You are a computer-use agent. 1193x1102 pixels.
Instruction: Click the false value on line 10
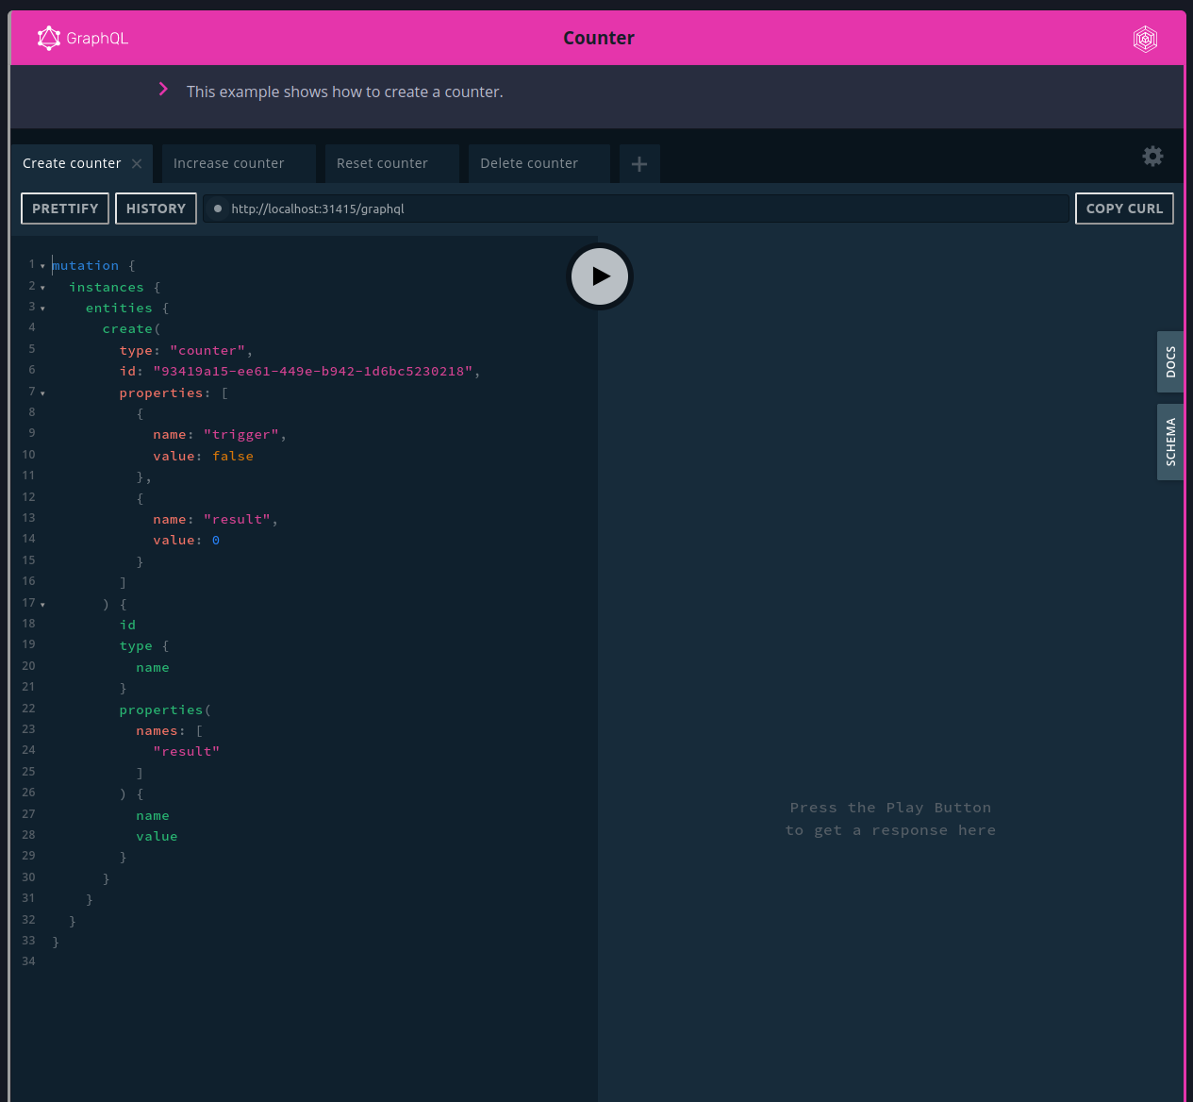[x=233, y=457]
